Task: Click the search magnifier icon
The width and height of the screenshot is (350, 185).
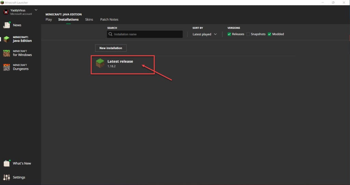Action: pyautogui.click(x=110, y=34)
